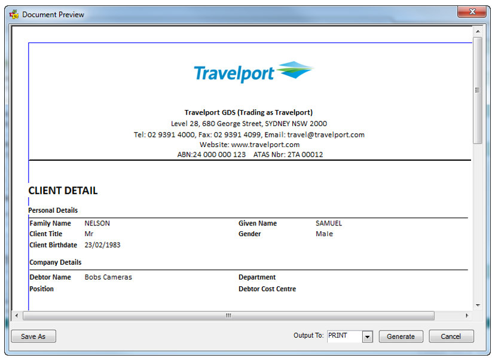Click the vertical scrollbar thumb
The image size is (492, 358).
click(x=478, y=90)
